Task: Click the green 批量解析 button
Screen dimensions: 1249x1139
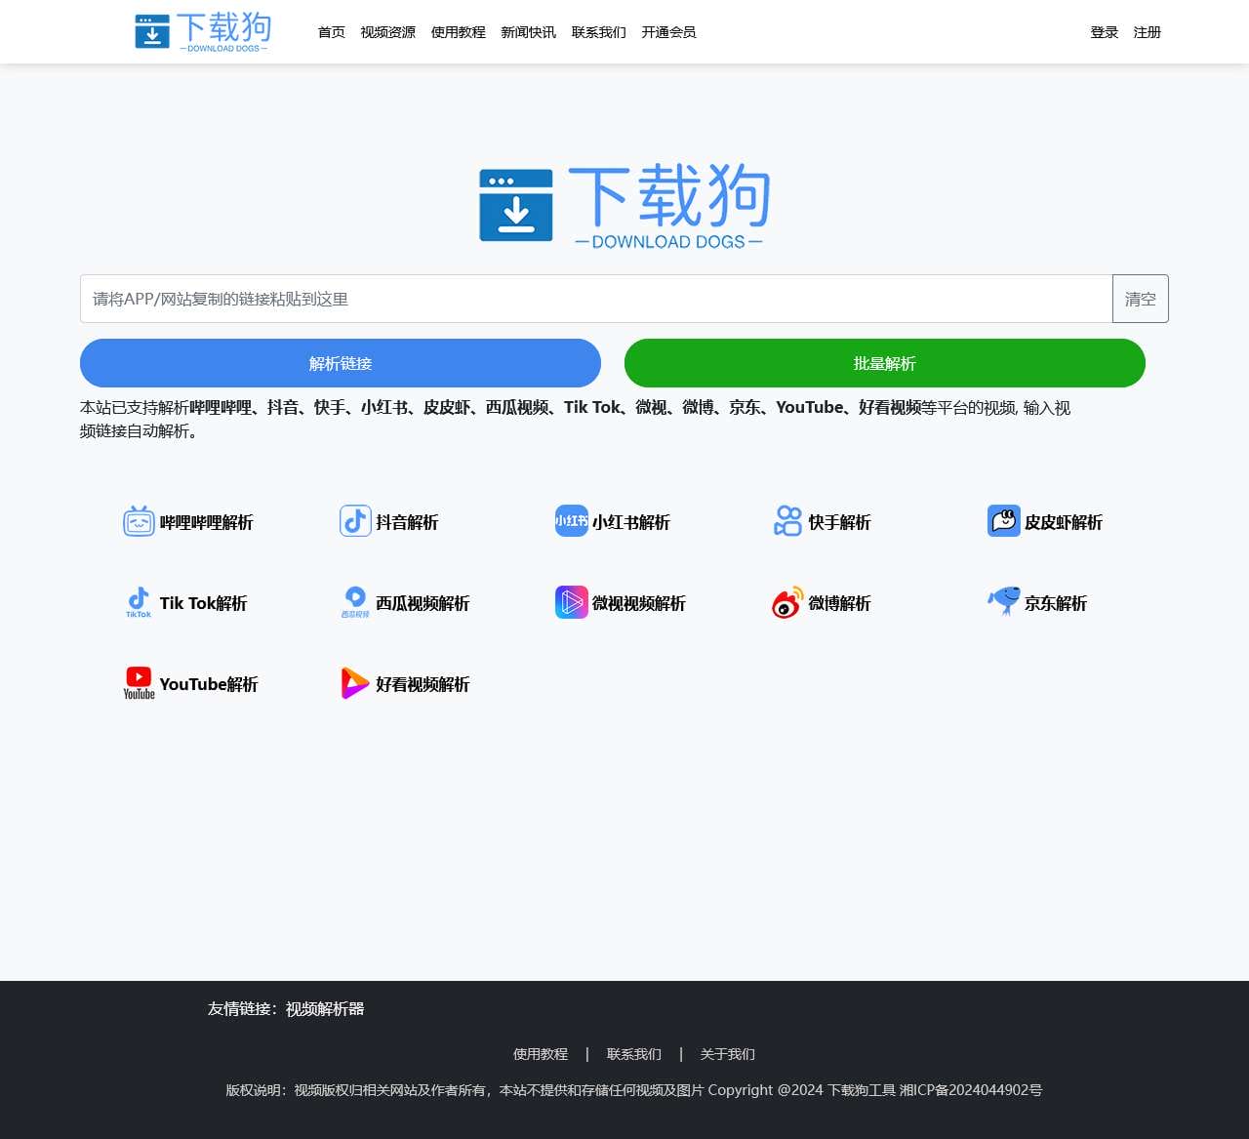Action: (x=885, y=363)
